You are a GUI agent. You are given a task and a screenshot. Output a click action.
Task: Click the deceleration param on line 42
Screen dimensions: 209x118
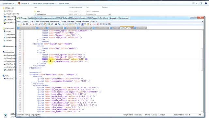tap(65, 61)
